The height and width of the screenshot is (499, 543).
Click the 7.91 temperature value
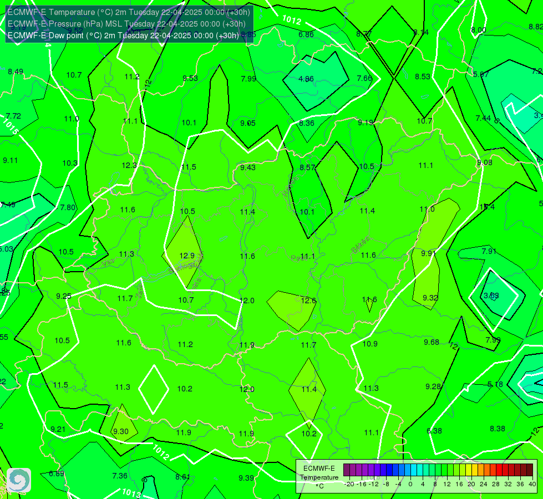pyautogui.click(x=489, y=251)
